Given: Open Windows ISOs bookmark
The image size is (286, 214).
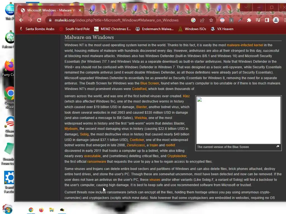Looking at the screenshot, I should tap(192, 29).
